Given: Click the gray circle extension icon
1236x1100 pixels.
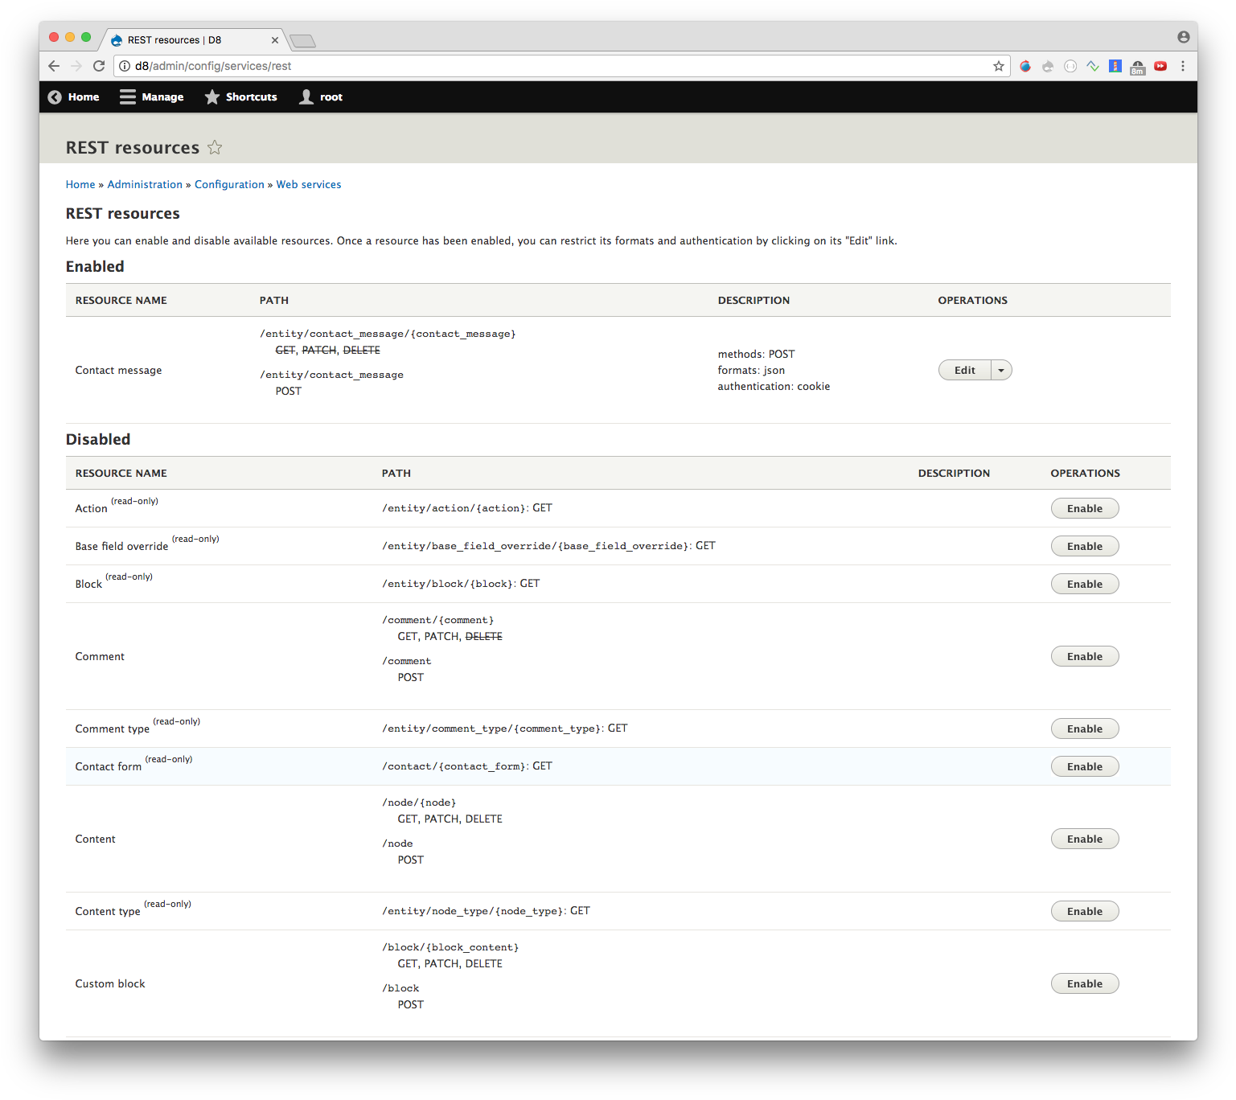Looking at the screenshot, I should click(1070, 66).
